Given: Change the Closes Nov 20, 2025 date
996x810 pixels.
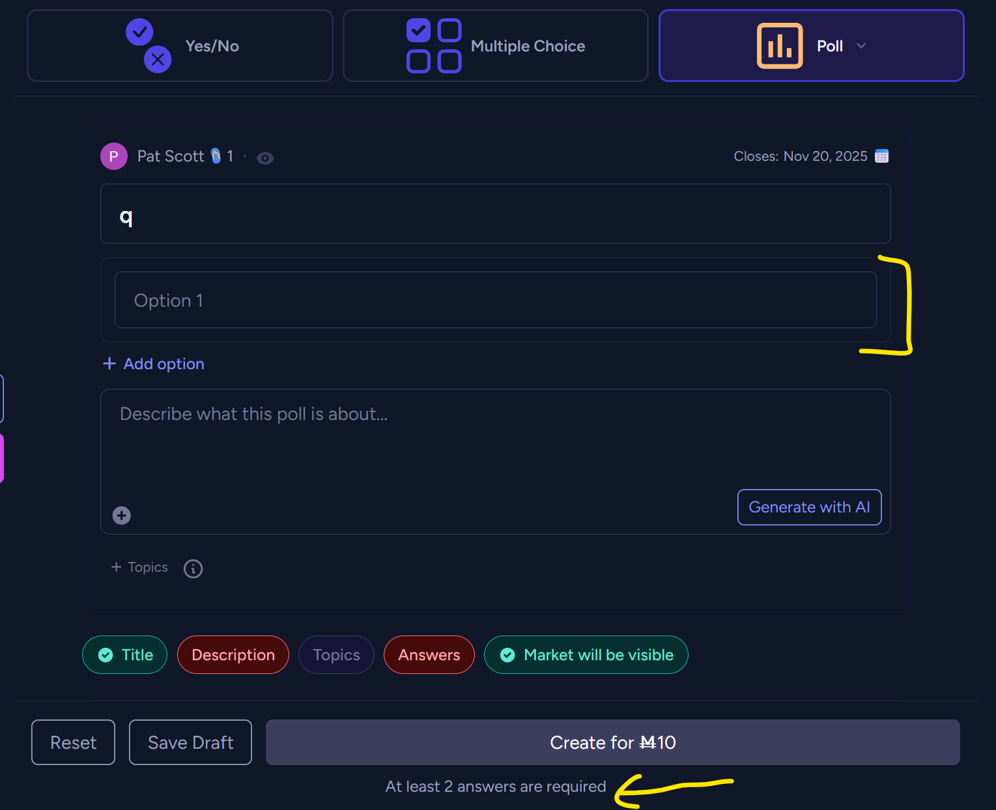Looking at the screenshot, I should pos(801,156).
